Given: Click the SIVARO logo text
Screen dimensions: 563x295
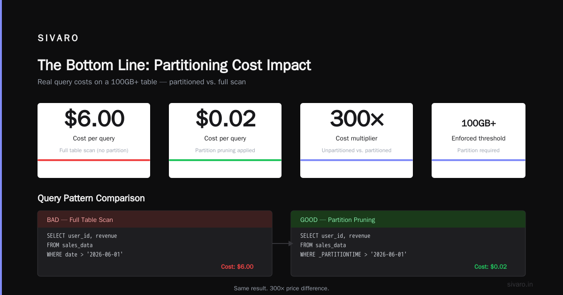Looking at the screenshot, I should click(58, 38).
